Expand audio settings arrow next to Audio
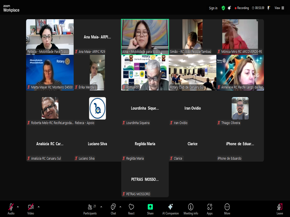This screenshot has height=217, width=290. (x=18, y=207)
